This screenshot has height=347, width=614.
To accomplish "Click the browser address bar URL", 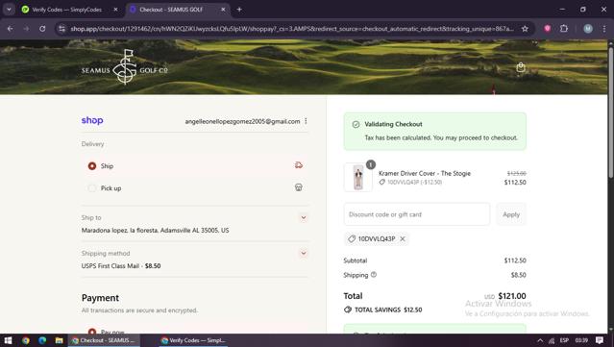I will coord(292,29).
